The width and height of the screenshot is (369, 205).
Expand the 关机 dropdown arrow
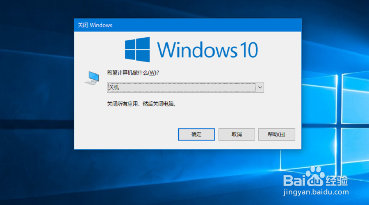(260, 87)
